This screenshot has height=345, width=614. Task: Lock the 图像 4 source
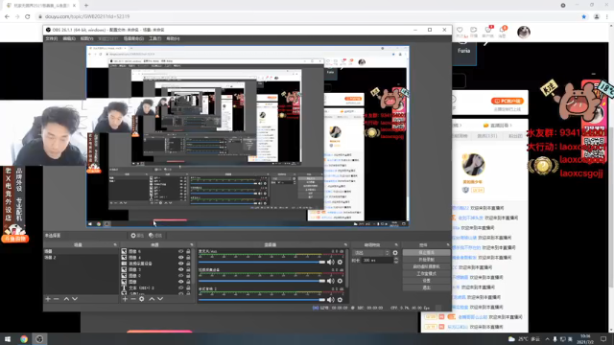[188, 258]
